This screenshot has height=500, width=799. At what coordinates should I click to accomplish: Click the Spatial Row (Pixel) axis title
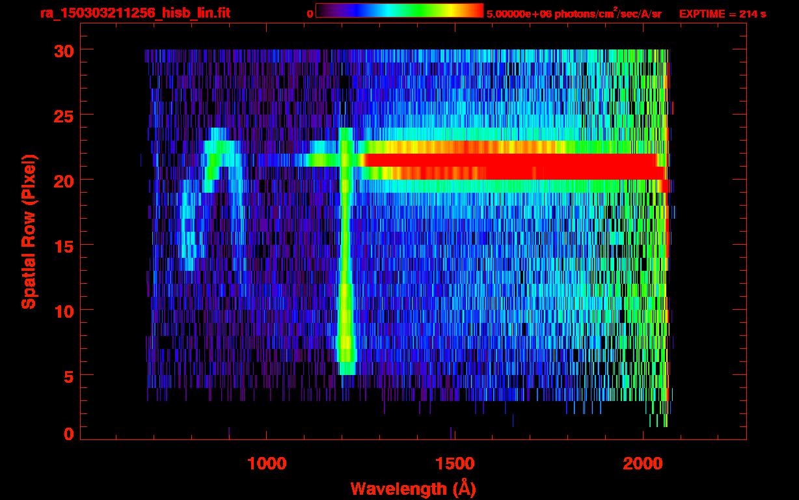coord(29,232)
